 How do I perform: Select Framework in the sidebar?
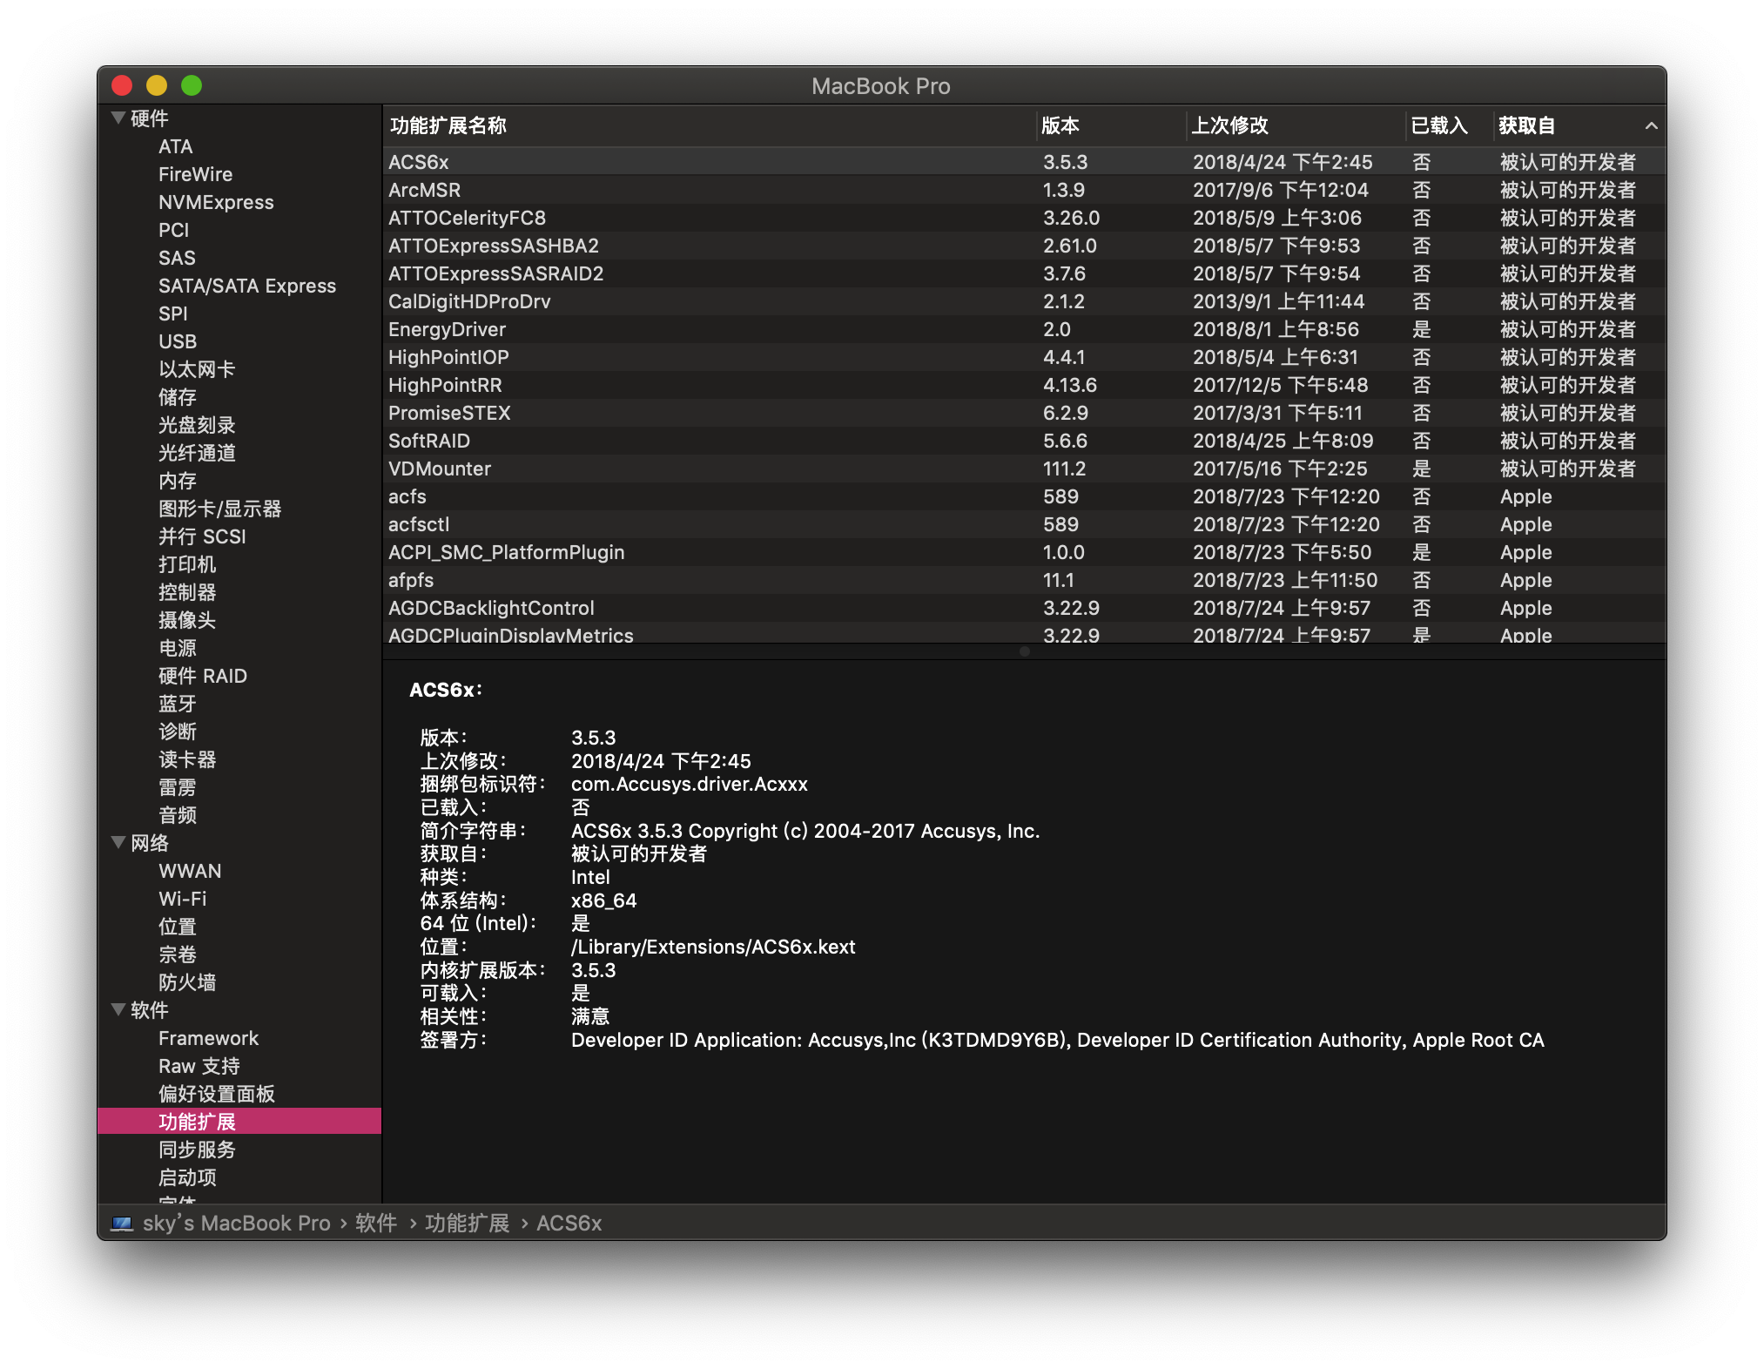point(208,1038)
